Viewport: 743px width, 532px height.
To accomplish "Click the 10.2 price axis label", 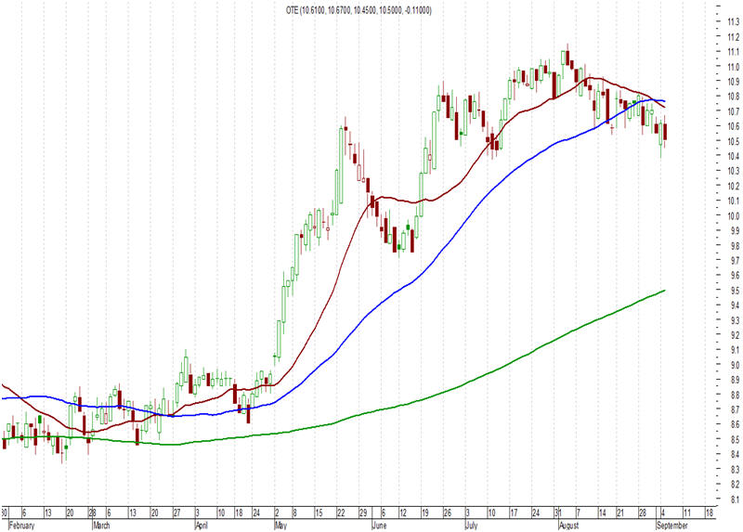I will (734, 186).
